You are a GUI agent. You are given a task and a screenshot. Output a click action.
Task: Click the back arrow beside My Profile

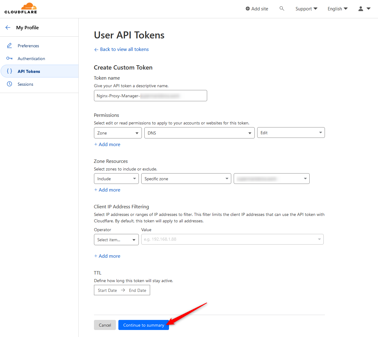coord(8,27)
